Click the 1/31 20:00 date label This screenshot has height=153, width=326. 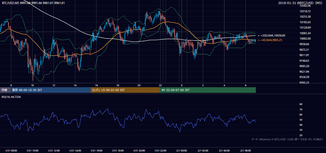pyautogui.click(x=139, y=151)
